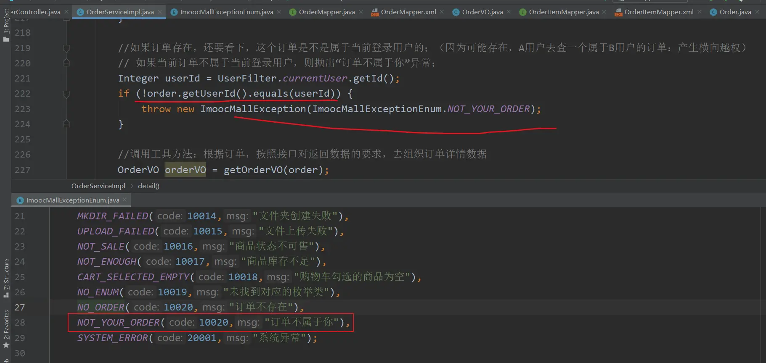Go to the OrderItemMapper.java tab
Image resolution: width=766 pixels, height=363 pixels.
point(564,12)
